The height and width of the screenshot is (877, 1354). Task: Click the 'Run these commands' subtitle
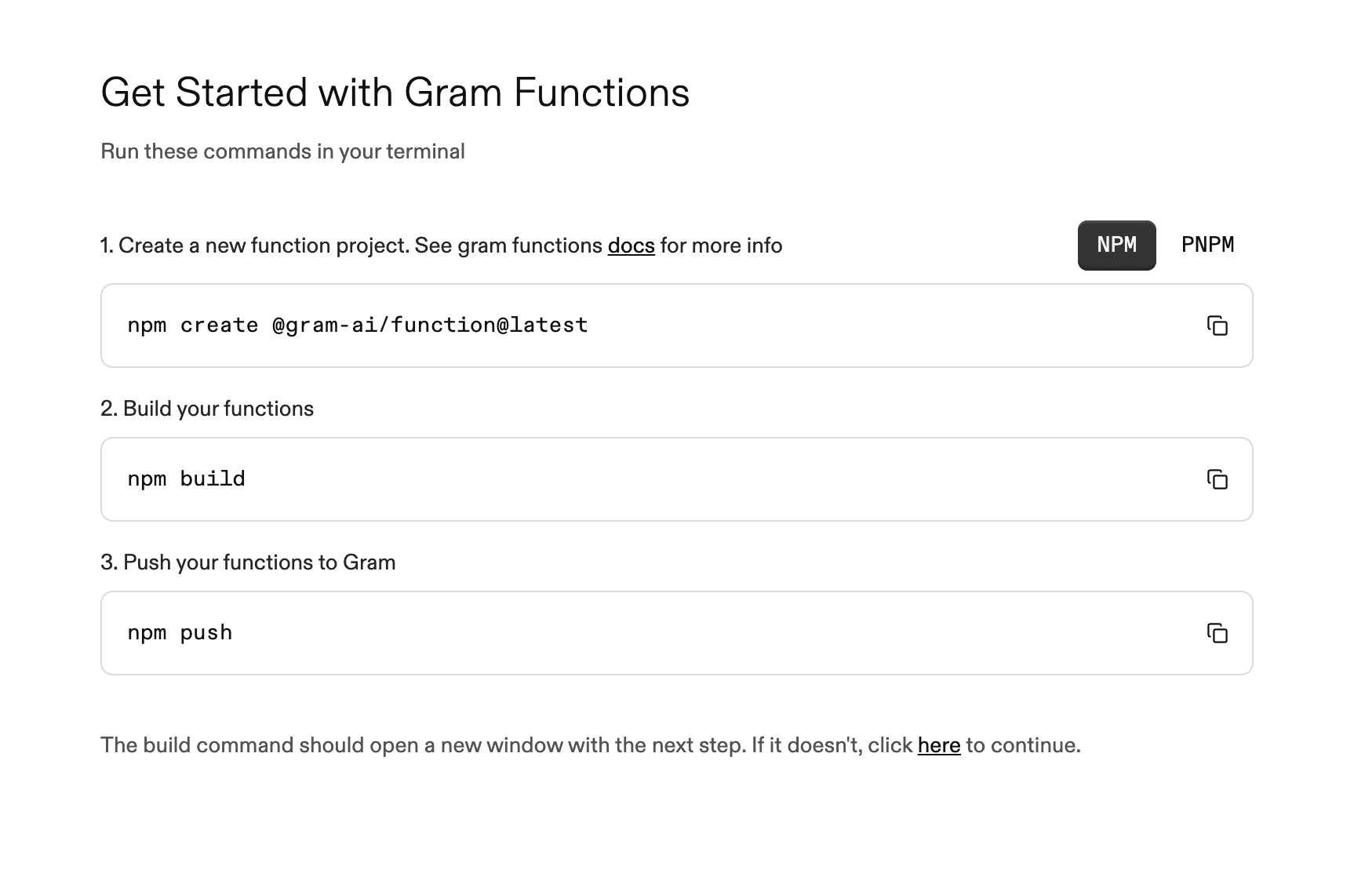[282, 151]
